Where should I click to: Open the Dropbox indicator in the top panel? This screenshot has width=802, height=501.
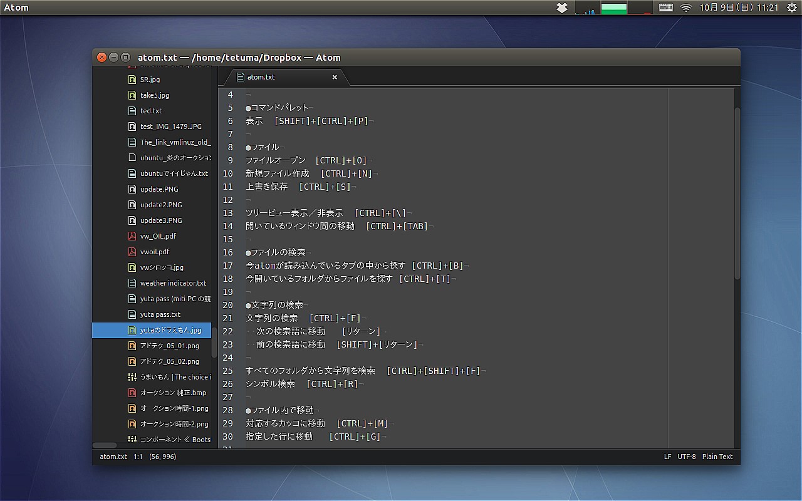pos(562,8)
